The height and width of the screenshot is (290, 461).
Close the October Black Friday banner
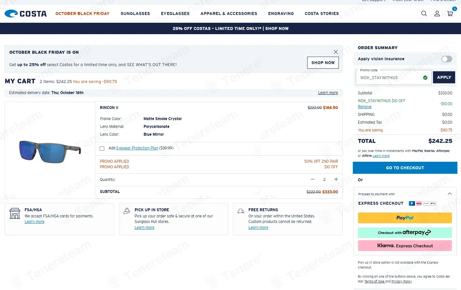336,52
